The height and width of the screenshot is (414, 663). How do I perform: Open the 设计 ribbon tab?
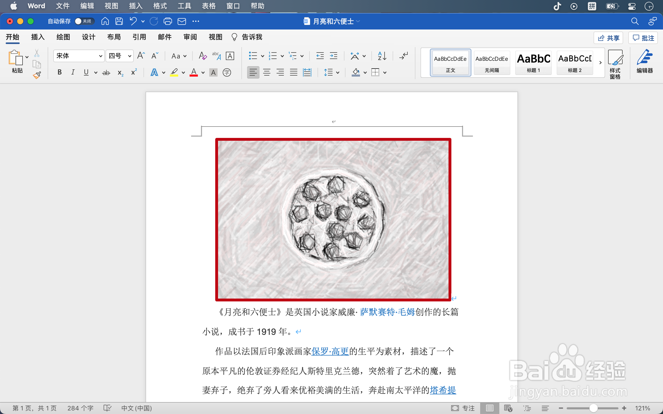click(89, 37)
